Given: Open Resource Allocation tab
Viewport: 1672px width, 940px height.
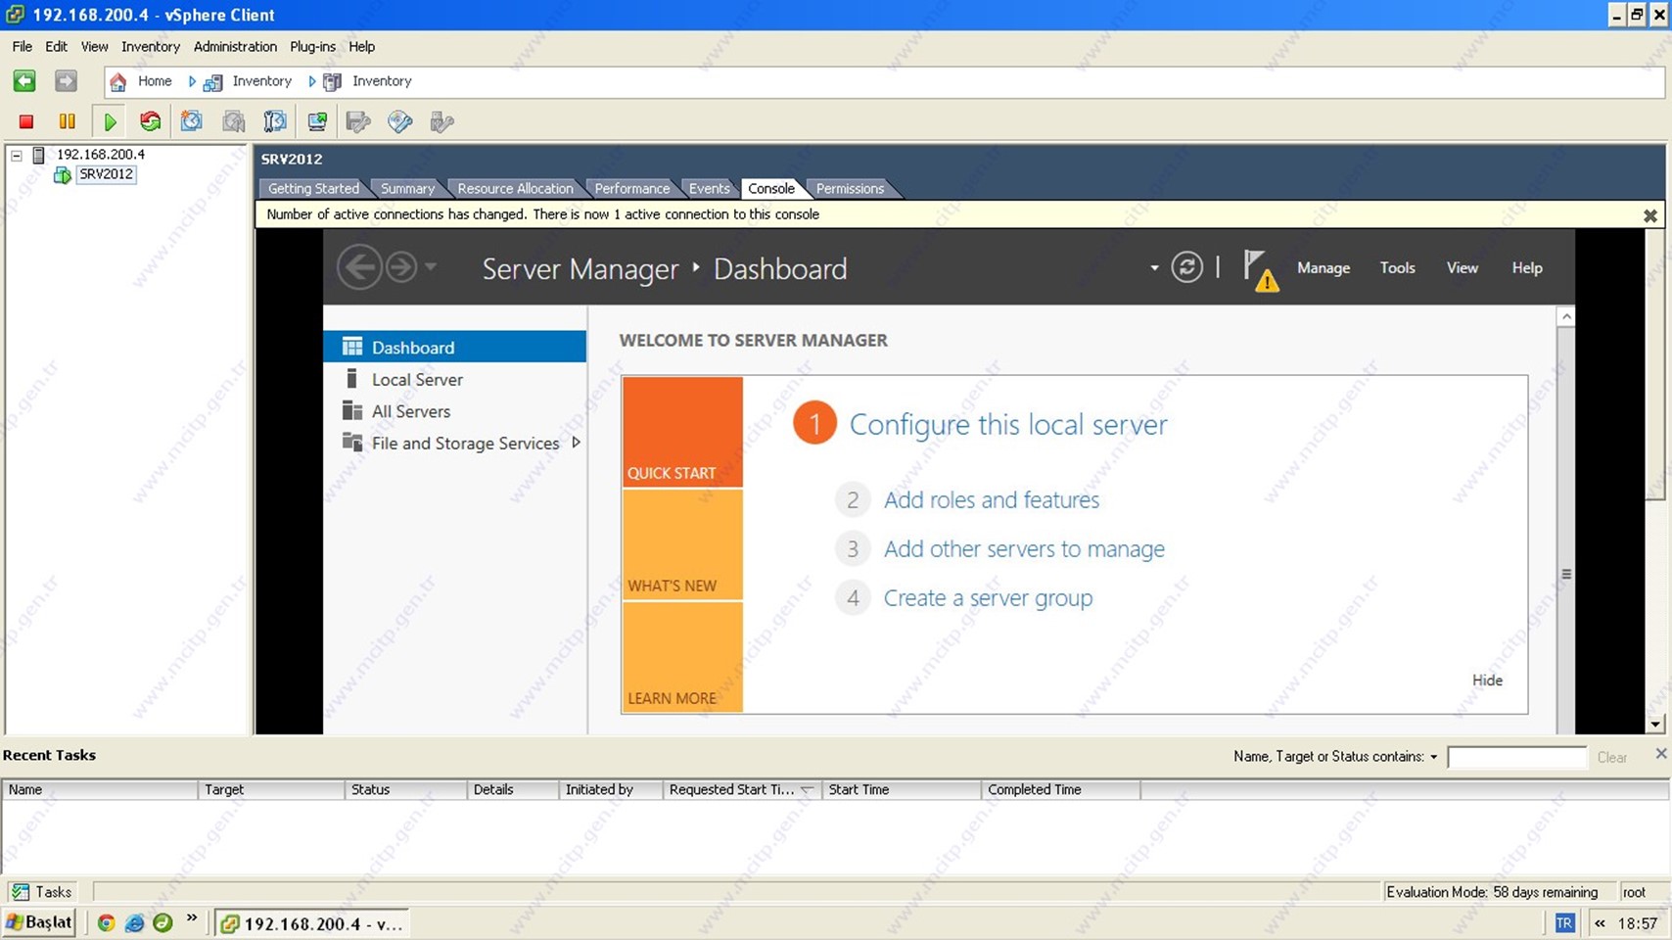Looking at the screenshot, I should pyautogui.click(x=515, y=188).
